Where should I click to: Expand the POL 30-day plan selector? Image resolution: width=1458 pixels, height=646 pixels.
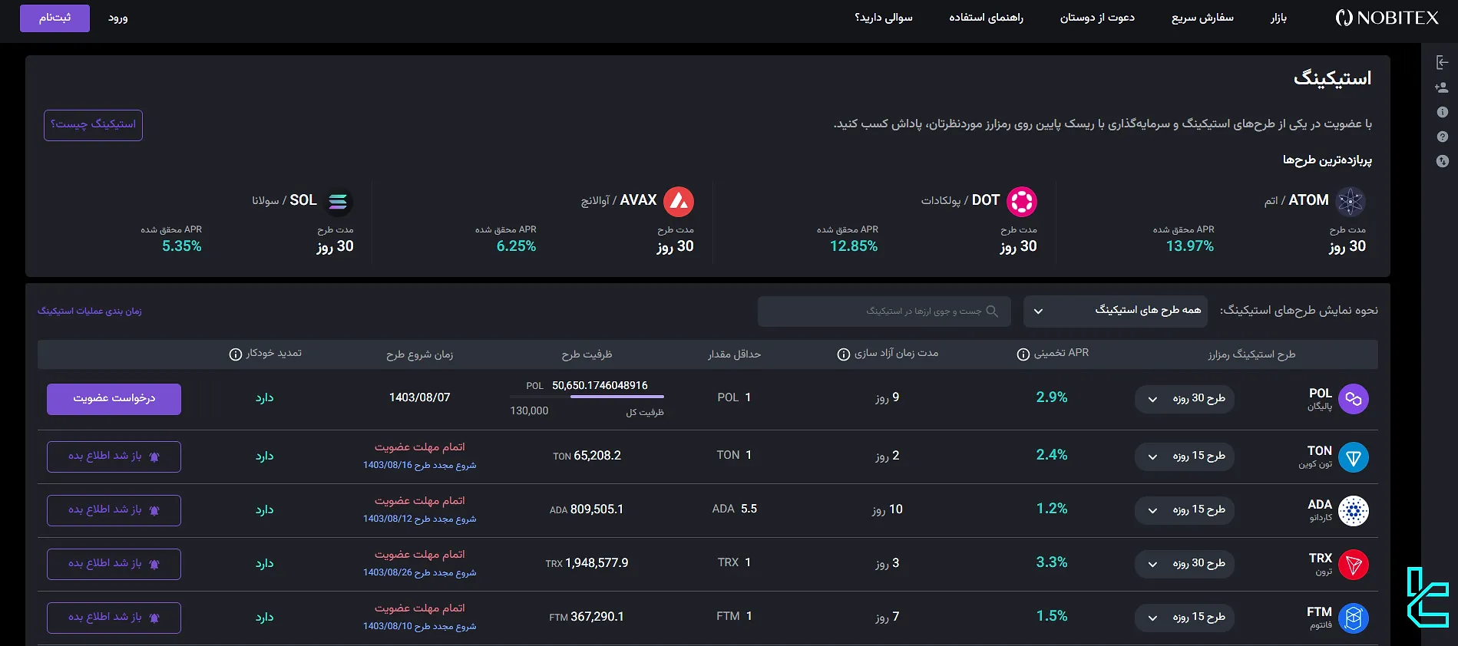(1185, 399)
